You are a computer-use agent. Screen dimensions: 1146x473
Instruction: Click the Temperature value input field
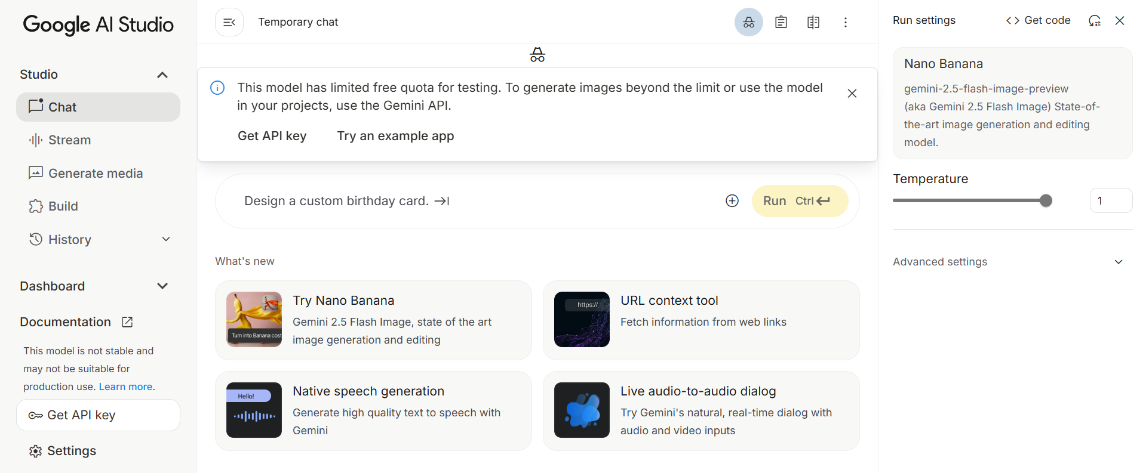1111,200
